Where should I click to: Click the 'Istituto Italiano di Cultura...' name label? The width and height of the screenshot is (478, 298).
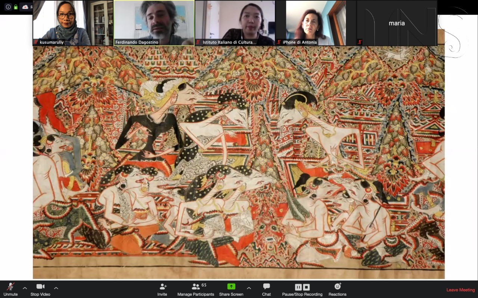point(229,42)
